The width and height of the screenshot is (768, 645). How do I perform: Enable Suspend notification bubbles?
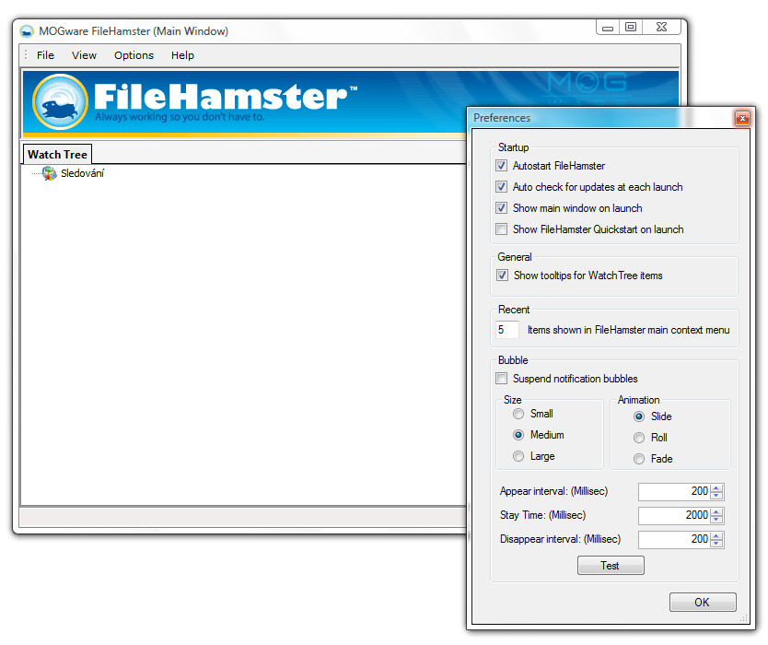pyautogui.click(x=501, y=379)
